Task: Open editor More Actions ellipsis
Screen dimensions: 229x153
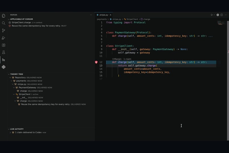Action: click(x=226, y=15)
